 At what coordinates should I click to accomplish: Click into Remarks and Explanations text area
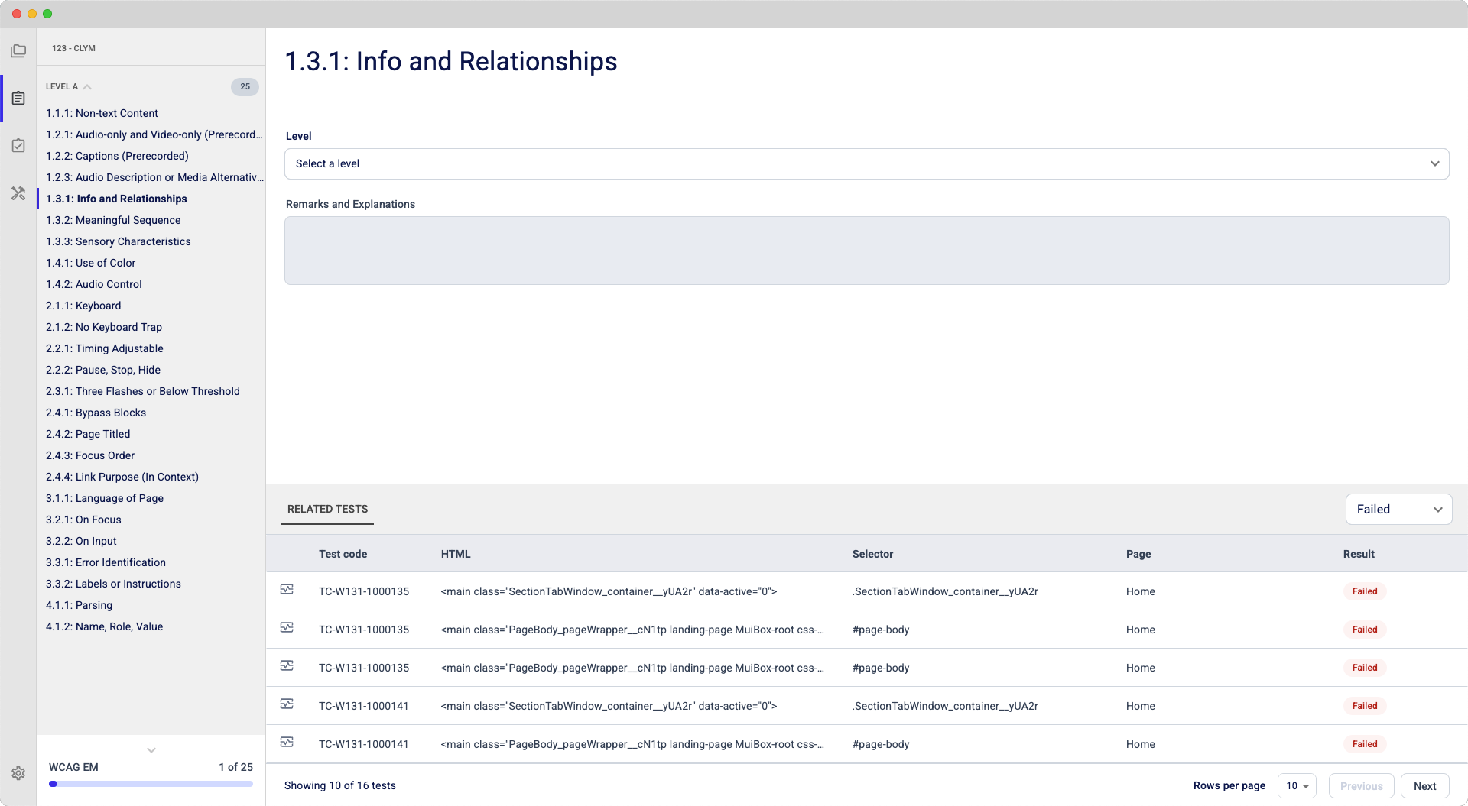pos(866,251)
